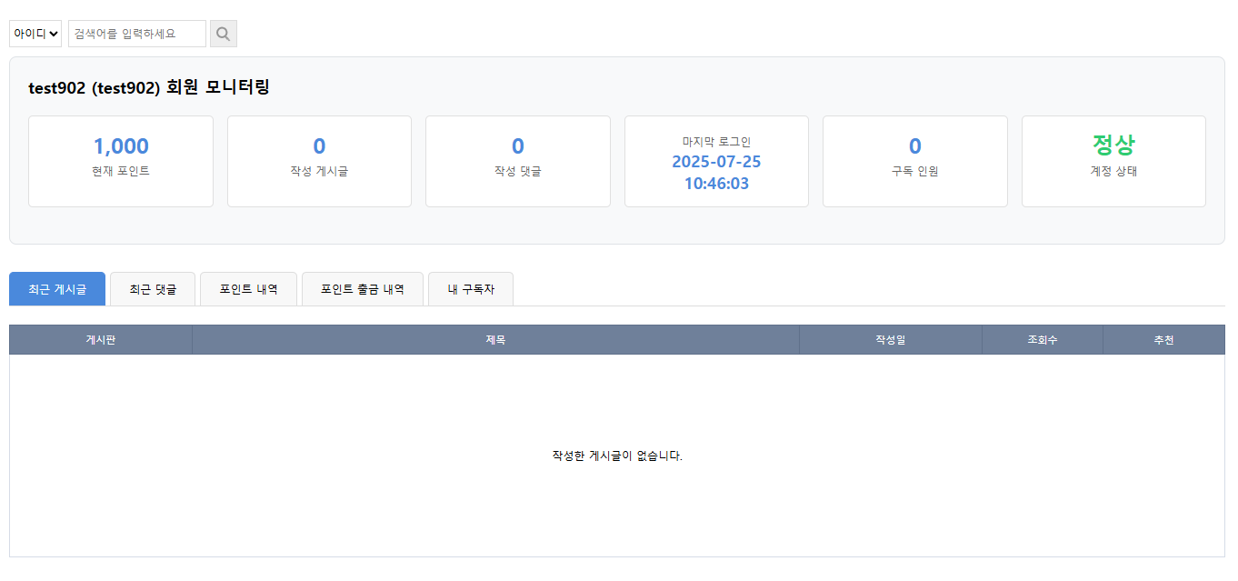View the 내 구독자 tab
The height and width of the screenshot is (581, 1238).
(x=471, y=289)
